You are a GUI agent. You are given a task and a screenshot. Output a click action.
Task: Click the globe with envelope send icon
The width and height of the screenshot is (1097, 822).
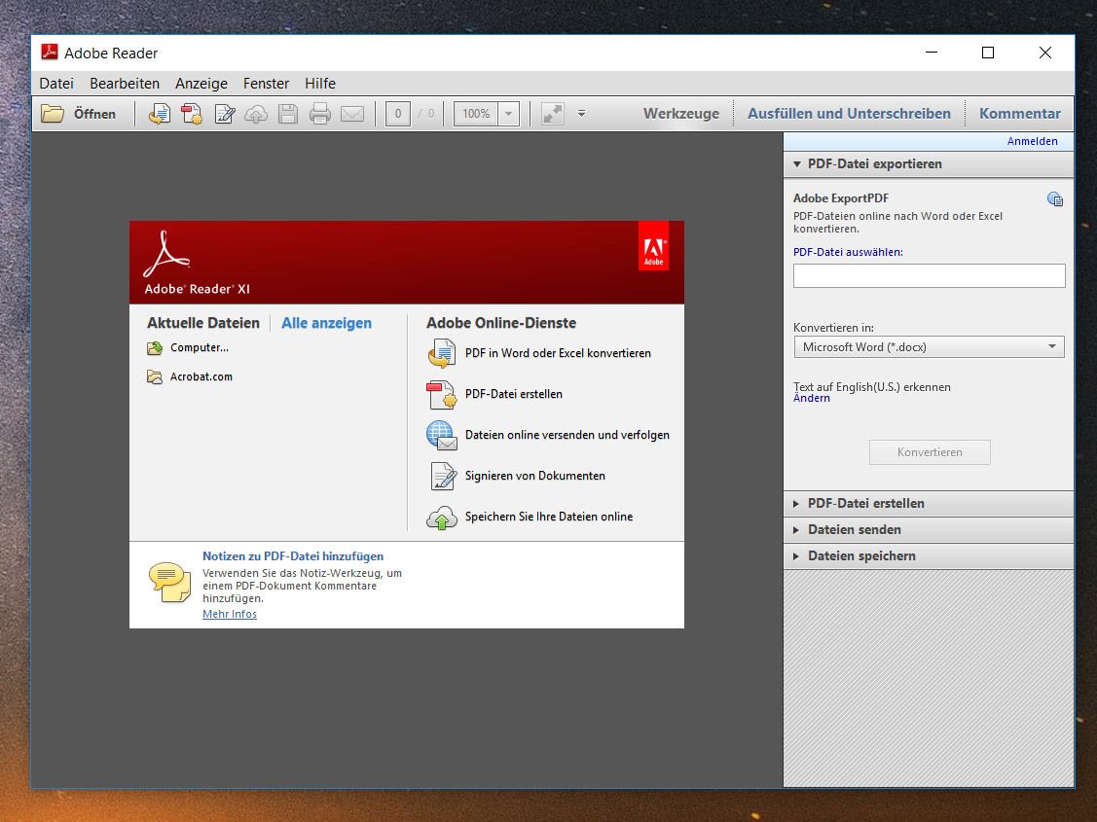tap(442, 436)
